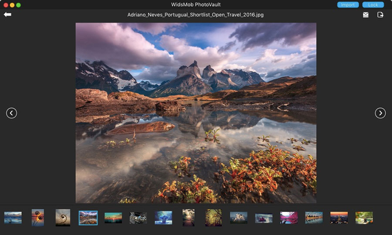392x235 pixels.
Task: Click the filename Adriano_Neves_Portugual_Shortlist_Open_Travel_2016.jpg
Action: click(x=196, y=15)
